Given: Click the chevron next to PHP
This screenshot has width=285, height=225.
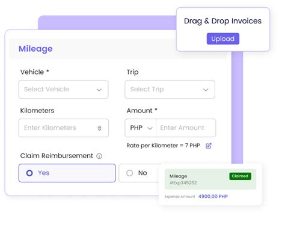Looking at the screenshot, I should point(150,128).
